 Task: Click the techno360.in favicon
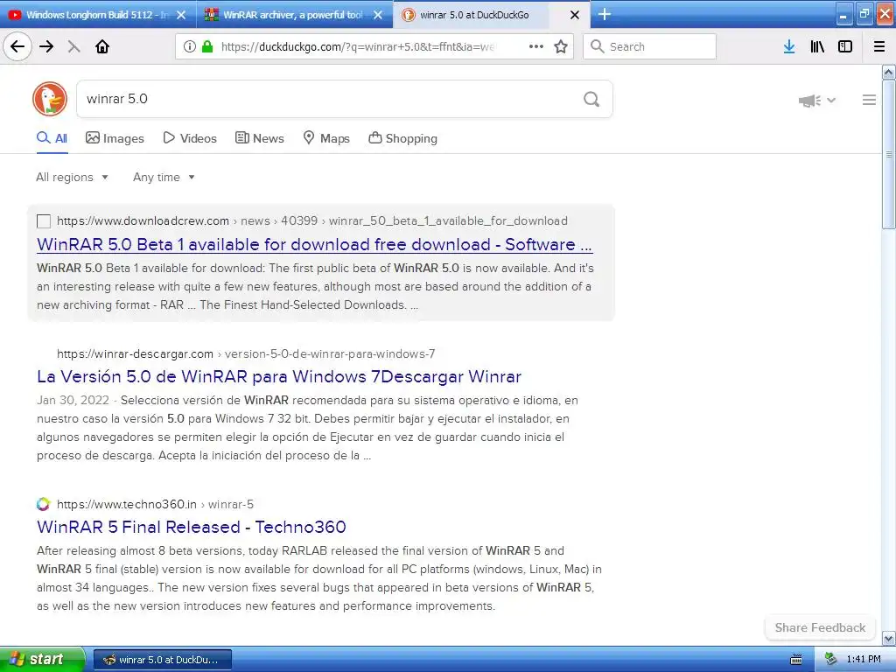(x=44, y=504)
